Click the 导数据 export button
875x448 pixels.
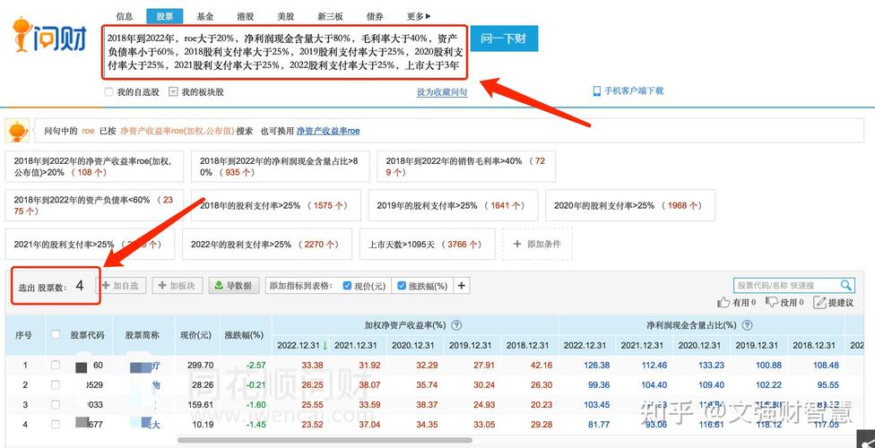[234, 286]
